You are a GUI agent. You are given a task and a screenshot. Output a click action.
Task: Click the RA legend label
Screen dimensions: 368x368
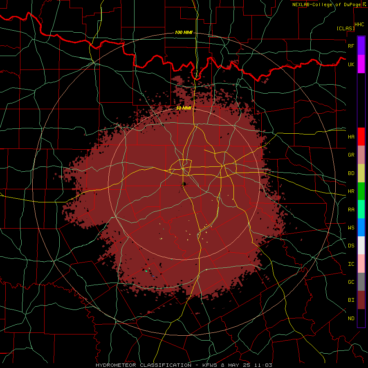pyautogui.click(x=351, y=210)
